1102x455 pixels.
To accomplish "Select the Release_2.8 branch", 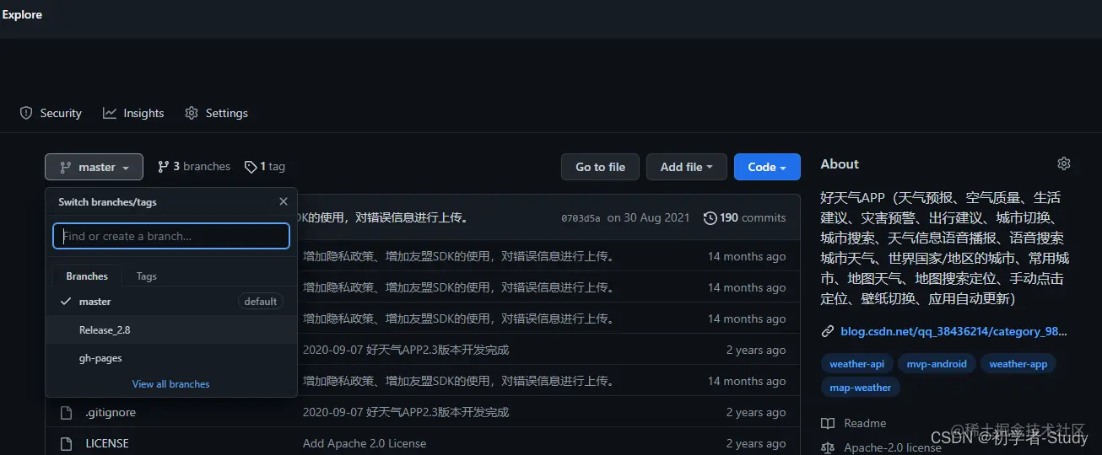I will click(x=171, y=329).
